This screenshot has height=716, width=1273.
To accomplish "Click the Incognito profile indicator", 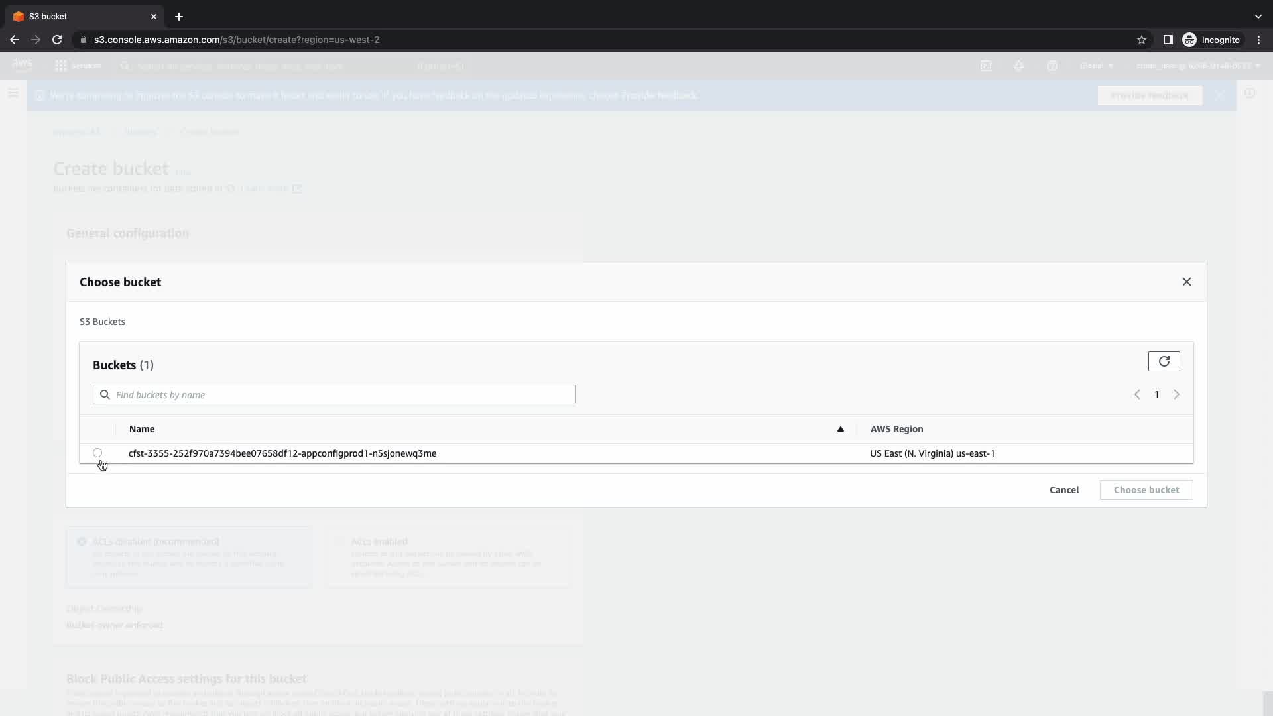I will [1211, 40].
